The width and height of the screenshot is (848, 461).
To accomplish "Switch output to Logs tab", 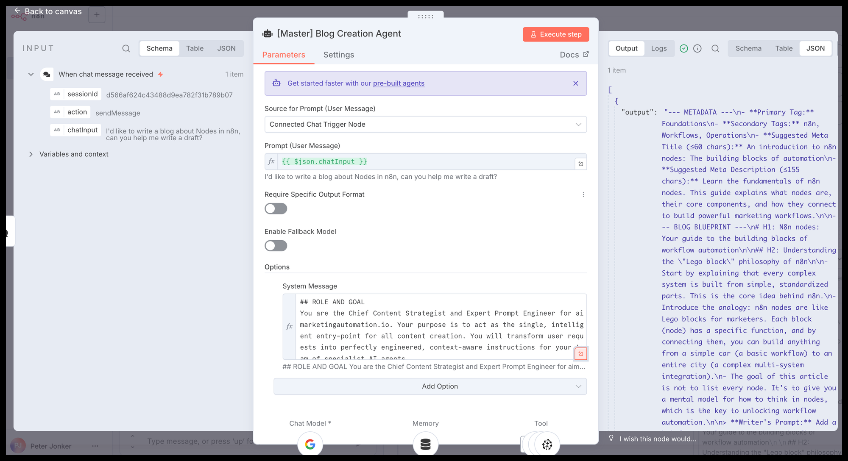I will (x=658, y=48).
